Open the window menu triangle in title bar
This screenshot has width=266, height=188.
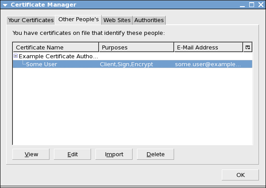tap(5, 5)
